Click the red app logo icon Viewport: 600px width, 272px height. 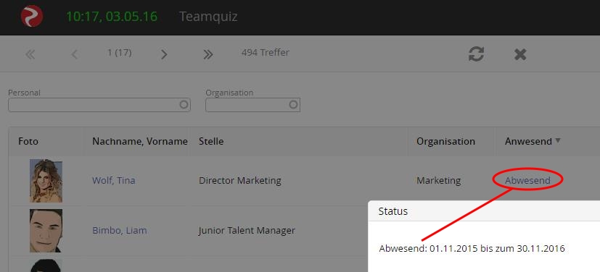pyautogui.click(x=32, y=16)
